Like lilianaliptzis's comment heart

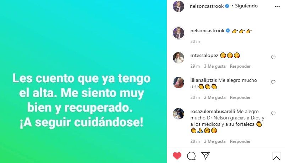click(273, 82)
